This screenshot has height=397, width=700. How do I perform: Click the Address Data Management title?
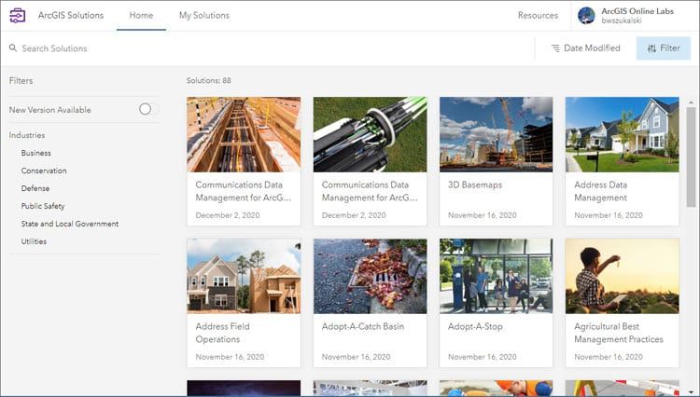[600, 191]
